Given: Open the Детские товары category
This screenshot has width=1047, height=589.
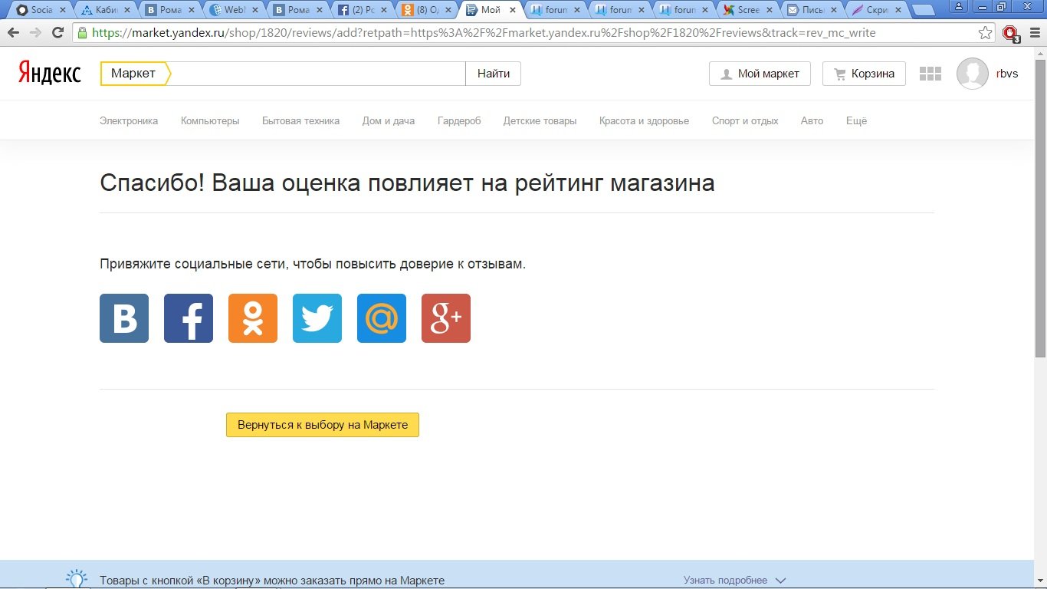Looking at the screenshot, I should tap(540, 120).
